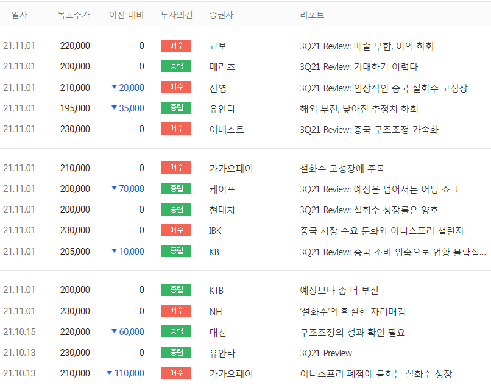491x388 pixels.
Task: Click the 중립 badge in 대신 row
Action: (x=176, y=331)
